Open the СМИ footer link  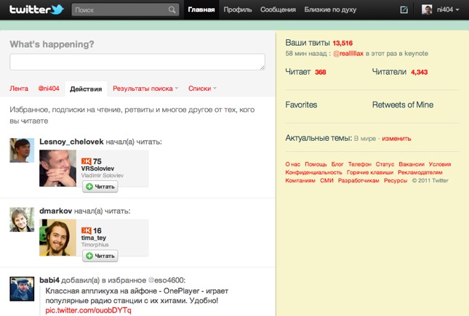(x=326, y=181)
